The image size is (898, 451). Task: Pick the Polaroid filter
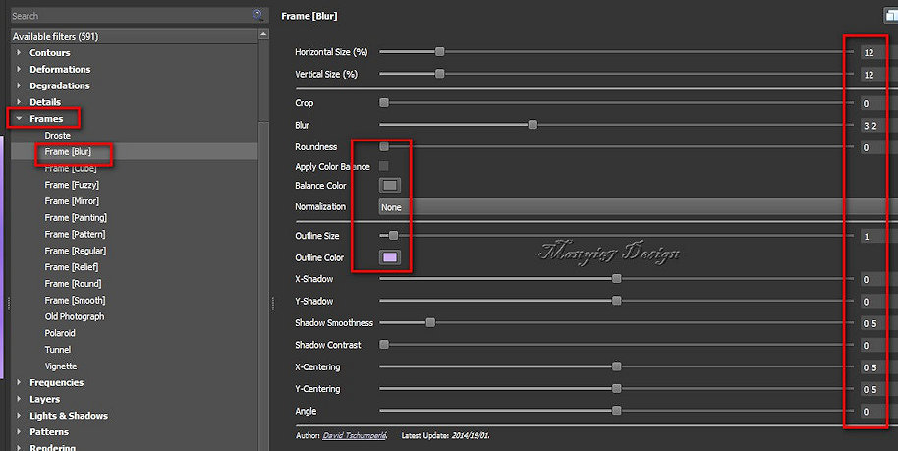click(61, 333)
